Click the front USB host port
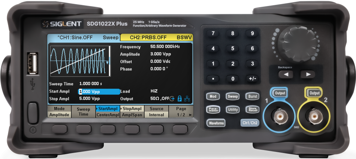Viewport: 356px width, 159px height. coord(32,63)
